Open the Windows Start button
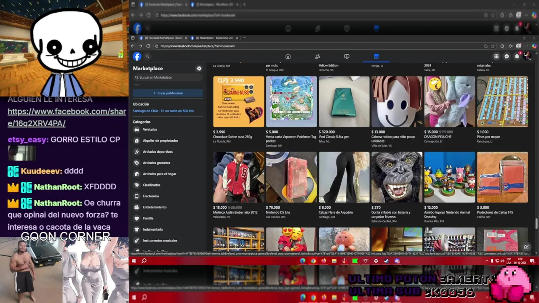 pyautogui.click(x=133, y=261)
